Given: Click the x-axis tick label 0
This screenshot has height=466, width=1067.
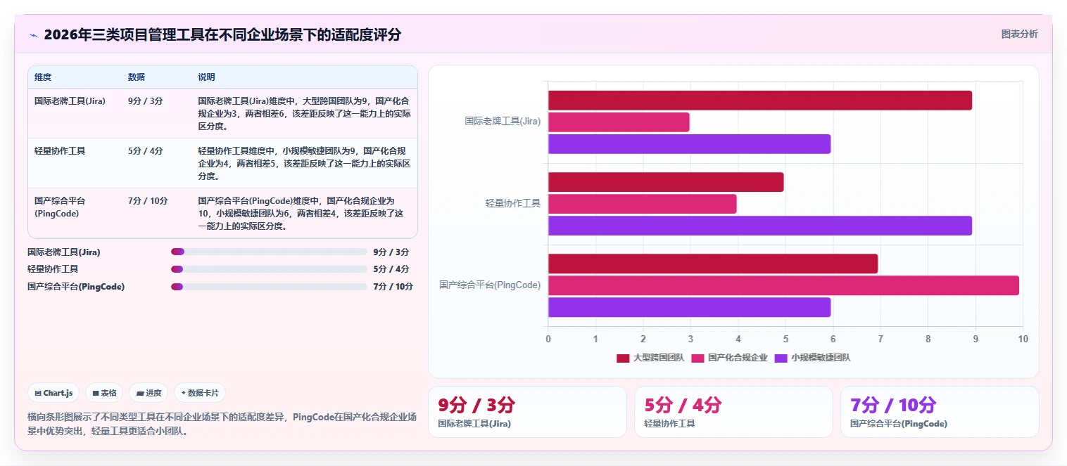Looking at the screenshot, I should (x=548, y=339).
